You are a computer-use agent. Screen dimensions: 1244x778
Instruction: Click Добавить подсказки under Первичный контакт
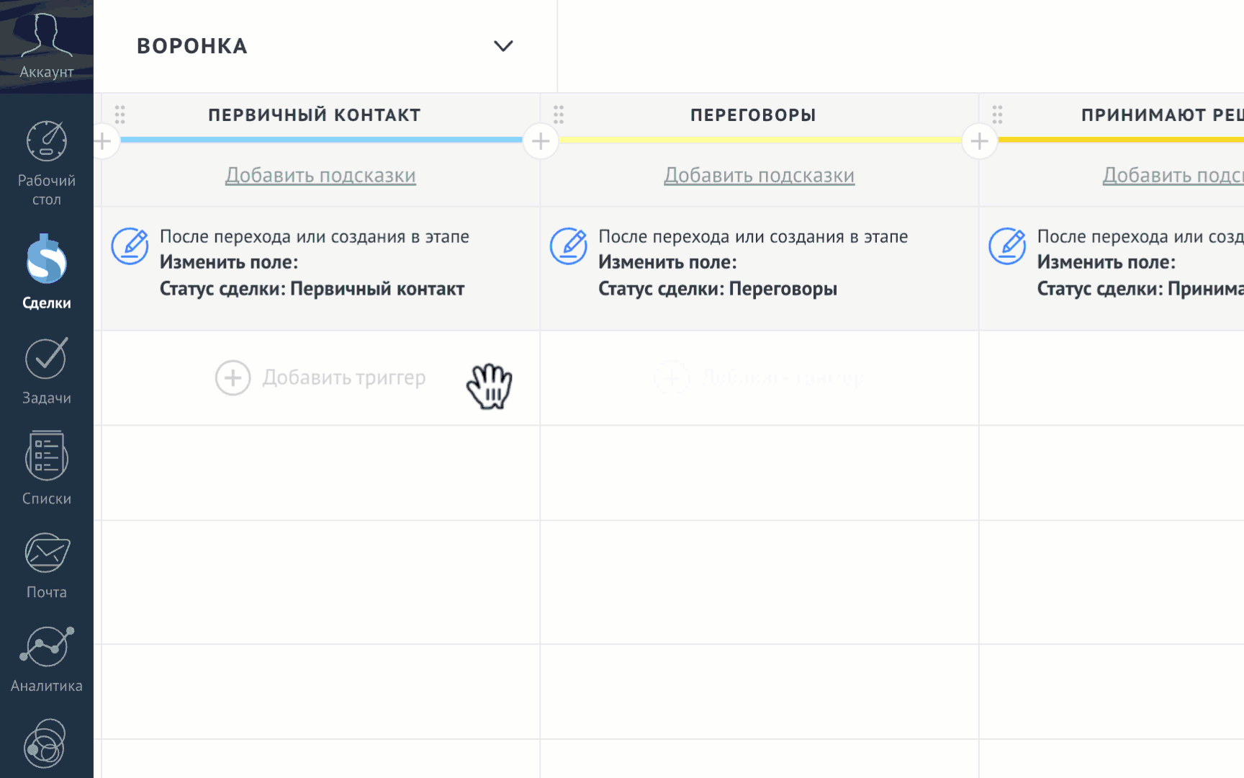tap(320, 175)
